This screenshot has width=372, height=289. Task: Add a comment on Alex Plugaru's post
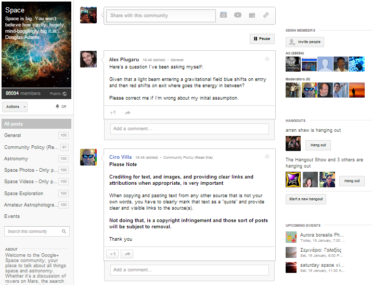[x=189, y=129]
